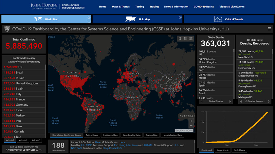Zoom in on the map with plus button
Screen dimensions: 275x154
(191, 121)
